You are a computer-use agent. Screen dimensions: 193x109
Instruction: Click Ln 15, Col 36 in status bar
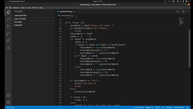point(138,107)
